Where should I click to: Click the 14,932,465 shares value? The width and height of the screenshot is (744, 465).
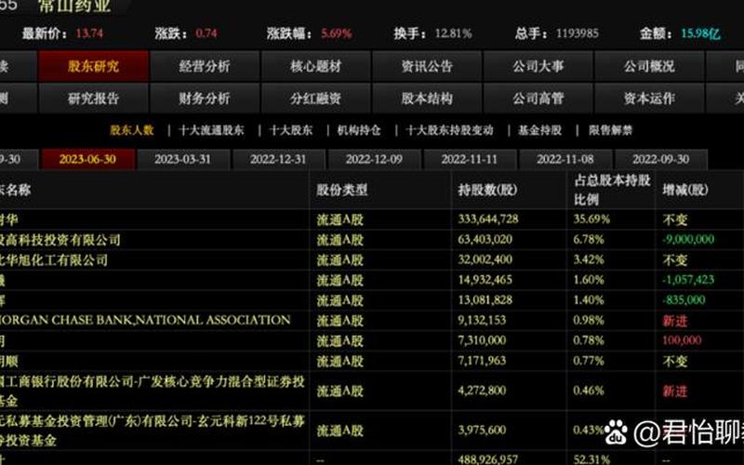(485, 280)
